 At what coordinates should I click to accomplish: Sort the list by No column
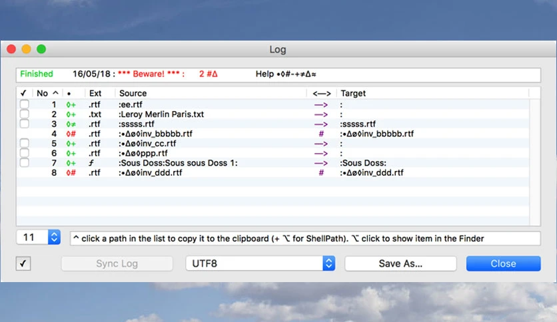coord(47,93)
